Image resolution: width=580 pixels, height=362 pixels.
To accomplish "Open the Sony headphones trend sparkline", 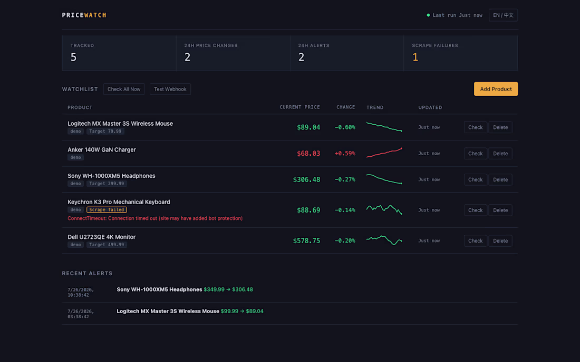I will point(384,179).
